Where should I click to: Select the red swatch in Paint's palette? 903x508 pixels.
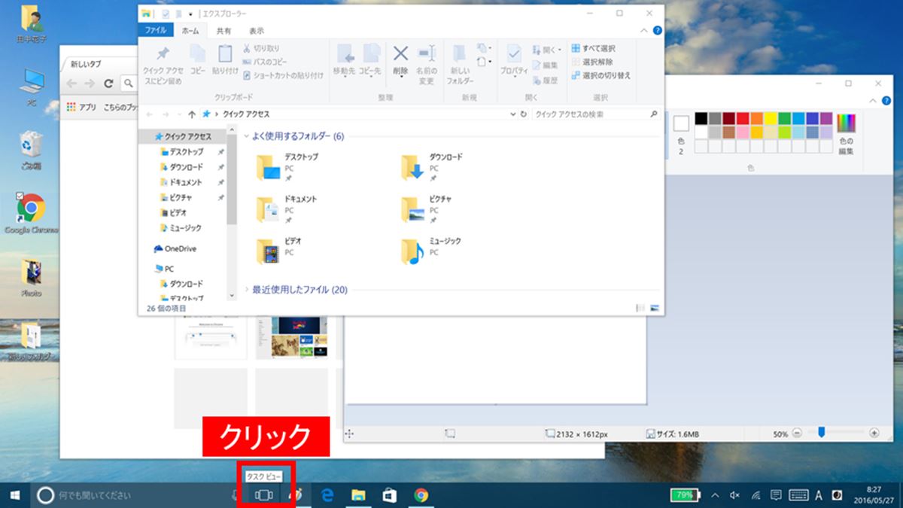coord(742,119)
